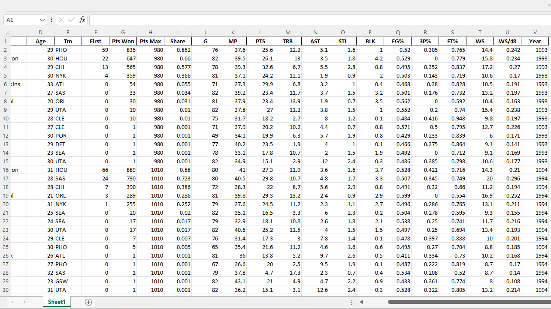Click the horizontal scrollbar left arrow

tap(362, 302)
